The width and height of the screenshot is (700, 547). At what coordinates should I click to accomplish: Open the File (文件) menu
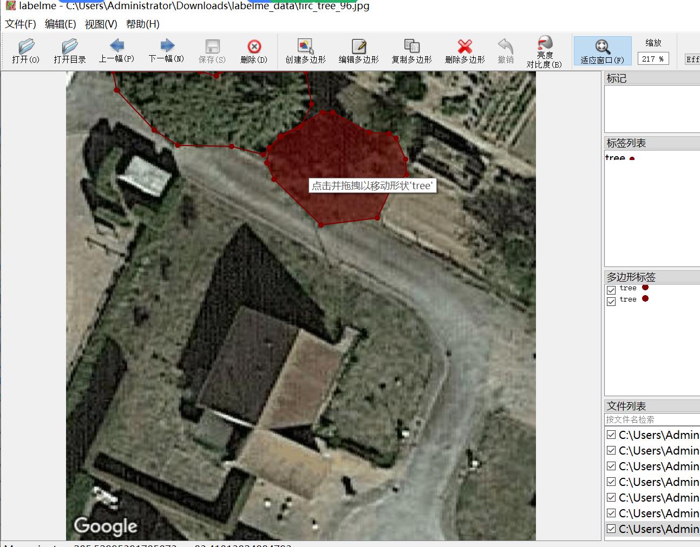(21, 24)
